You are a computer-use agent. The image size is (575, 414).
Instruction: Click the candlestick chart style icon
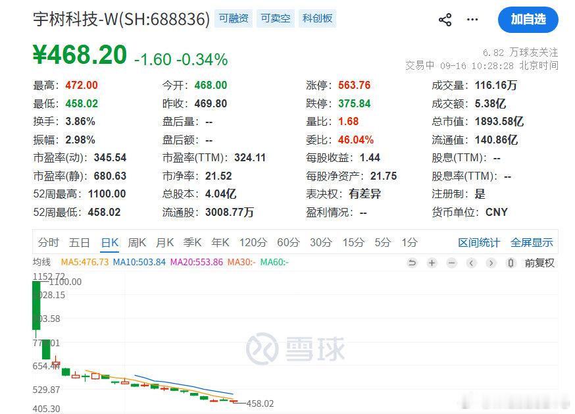(511, 263)
